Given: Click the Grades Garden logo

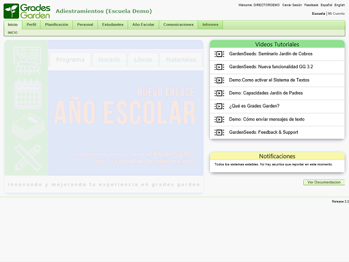Looking at the screenshot, I should [27, 11].
